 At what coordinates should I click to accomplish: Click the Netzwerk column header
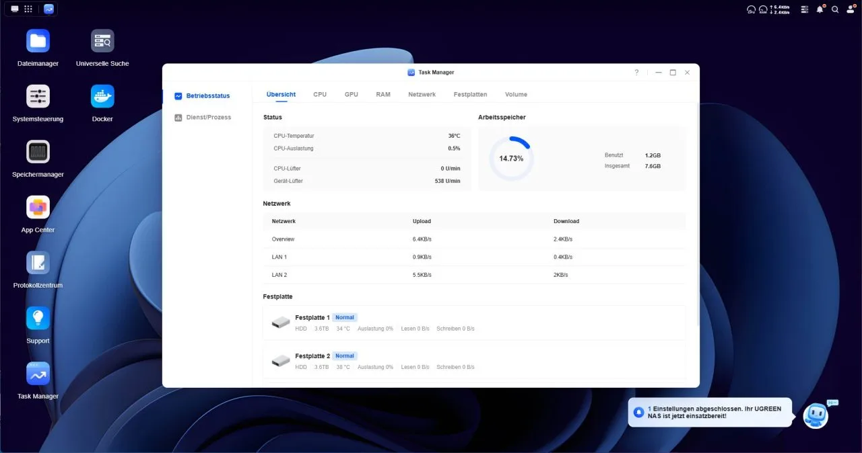(x=284, y=221)
